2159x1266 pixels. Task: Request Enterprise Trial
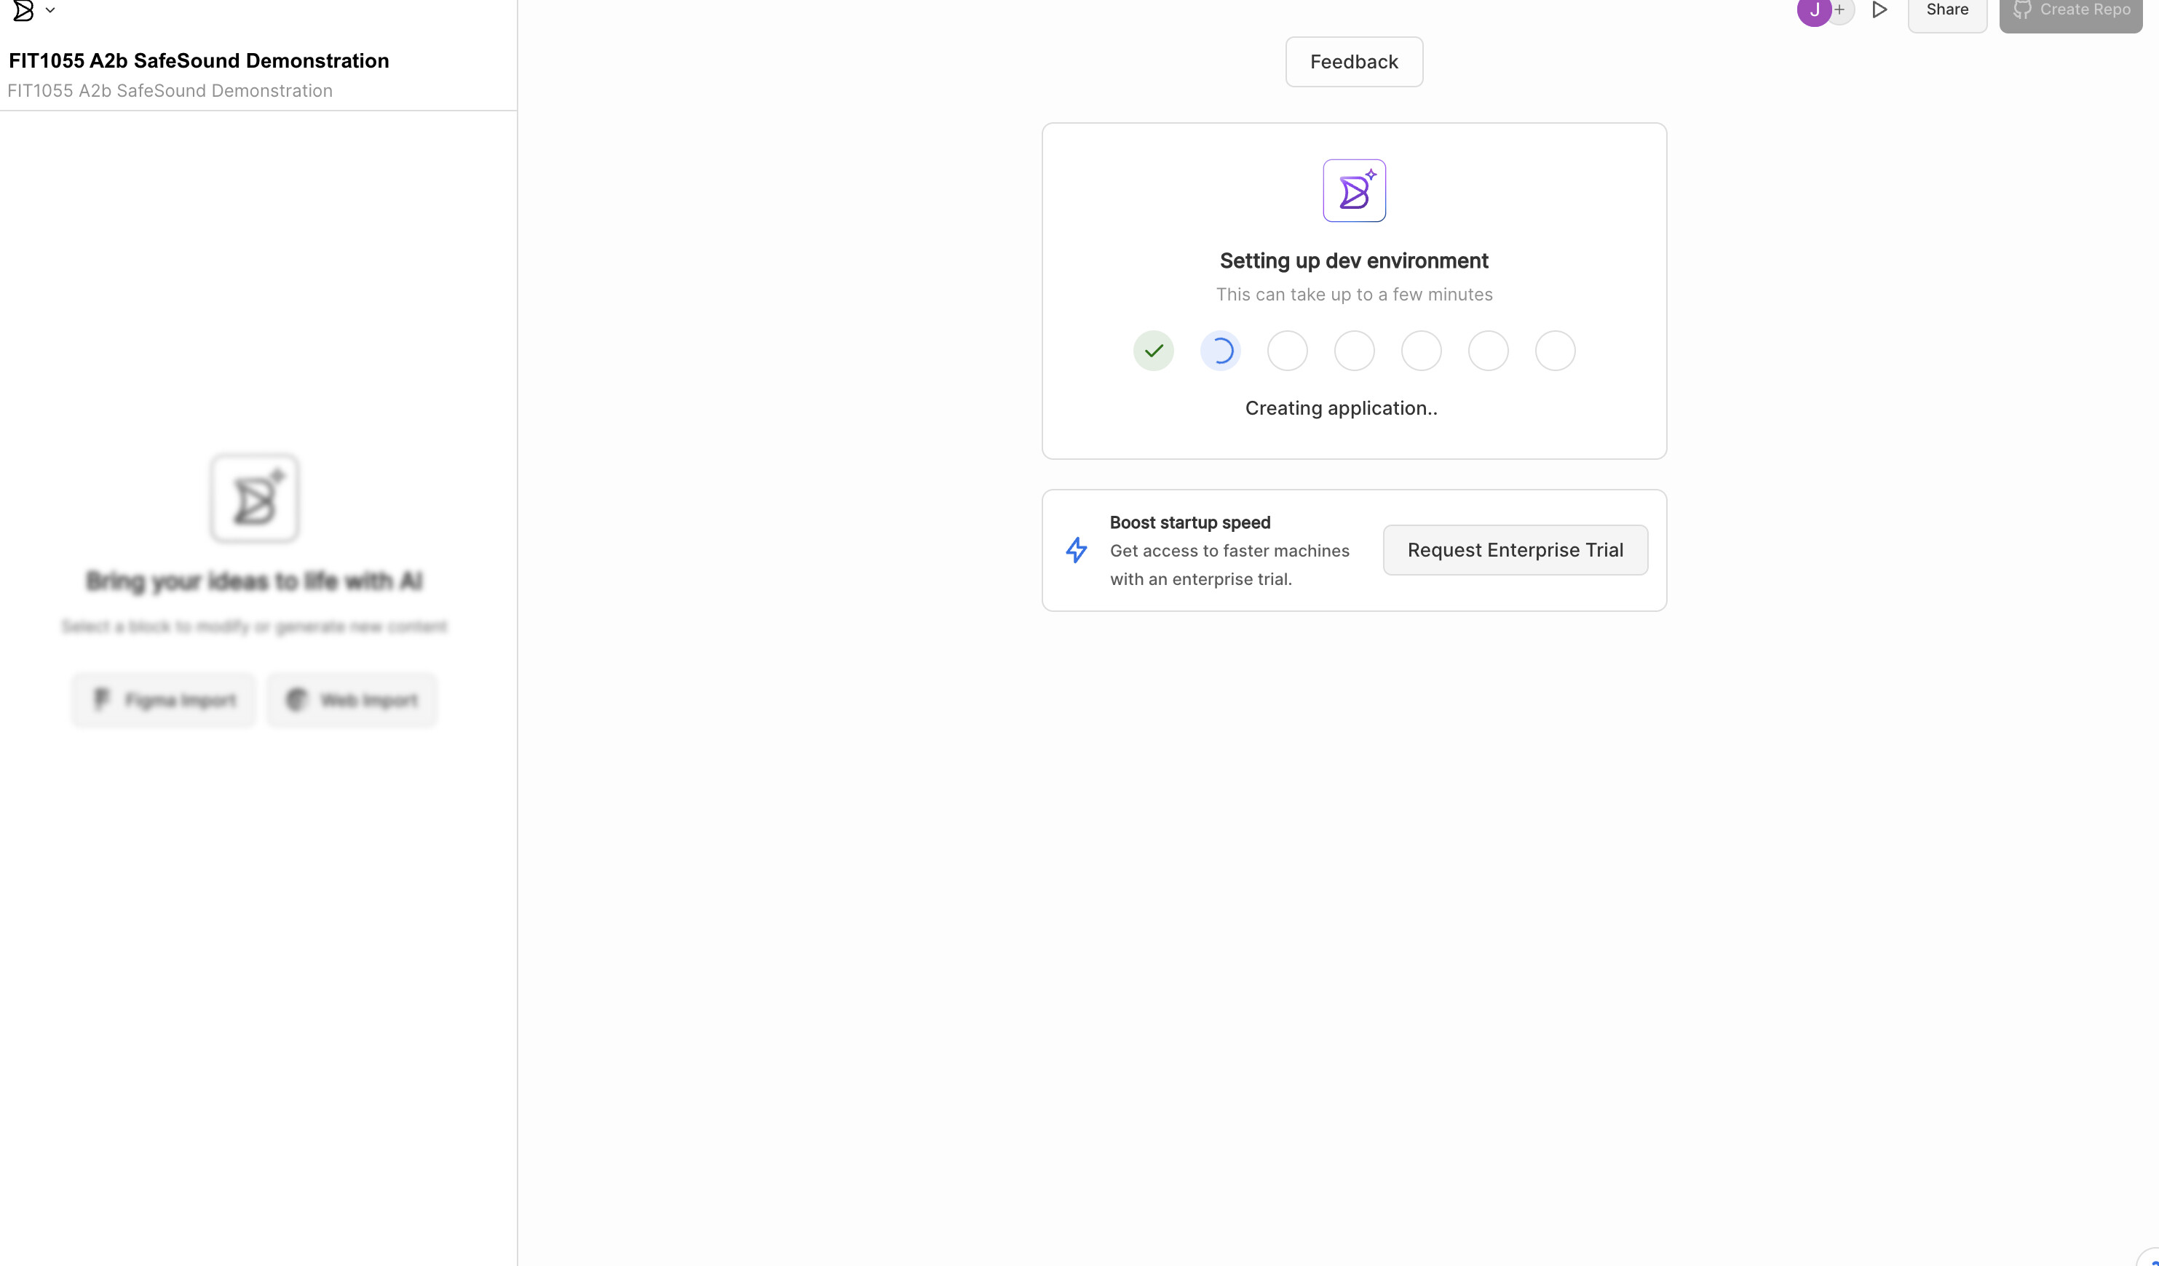[x=1515, y=550]
